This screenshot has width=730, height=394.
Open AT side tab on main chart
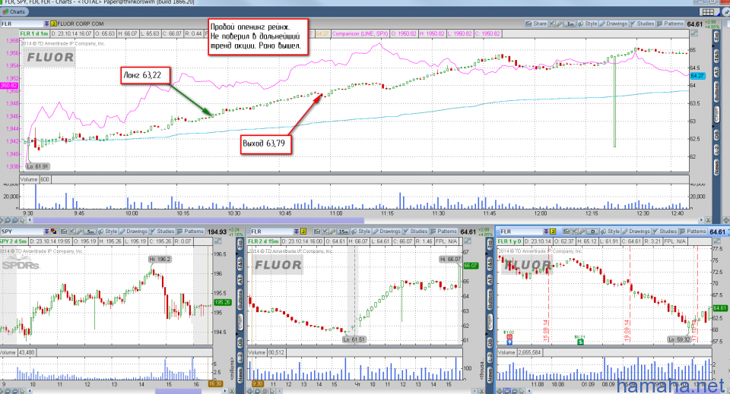[716, 72]
